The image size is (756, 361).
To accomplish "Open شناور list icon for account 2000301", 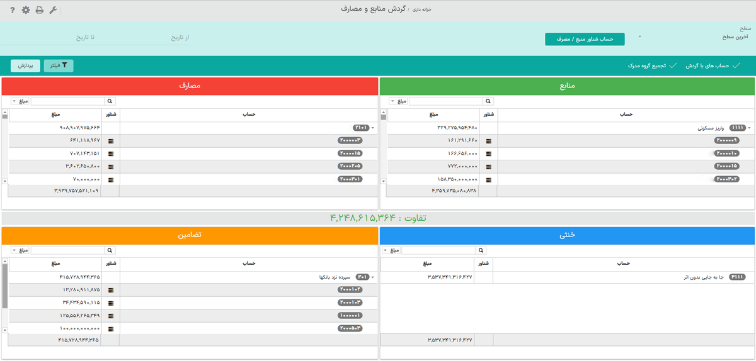I will [111, 179].
